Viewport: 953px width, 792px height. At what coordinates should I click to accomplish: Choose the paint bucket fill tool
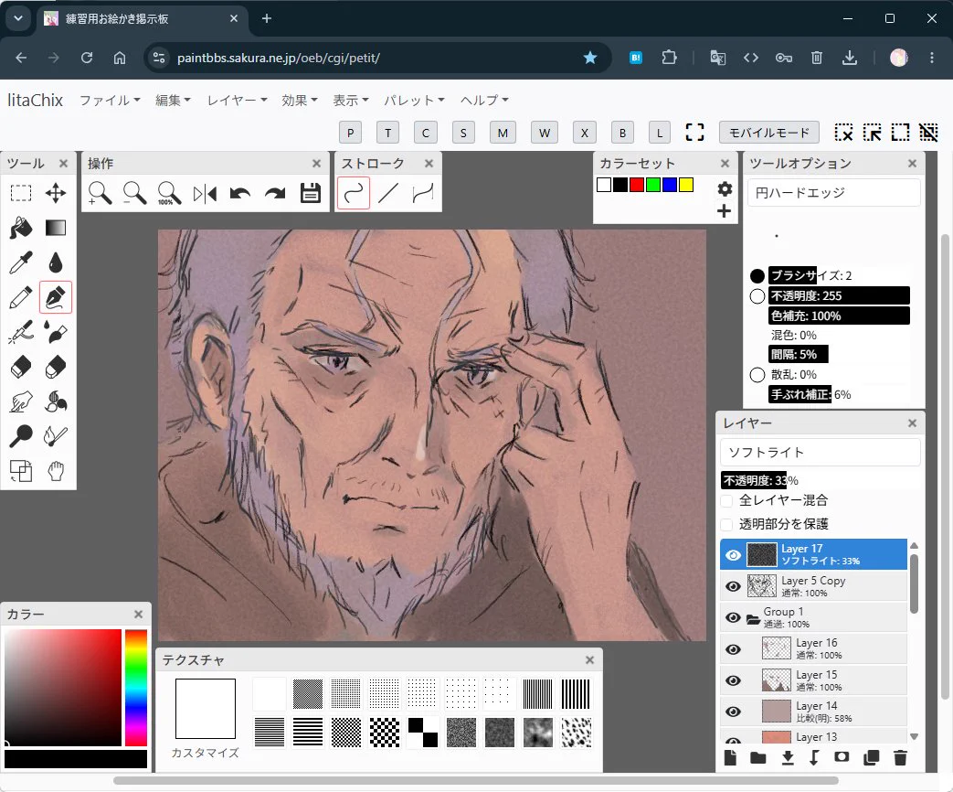(21, 228)
